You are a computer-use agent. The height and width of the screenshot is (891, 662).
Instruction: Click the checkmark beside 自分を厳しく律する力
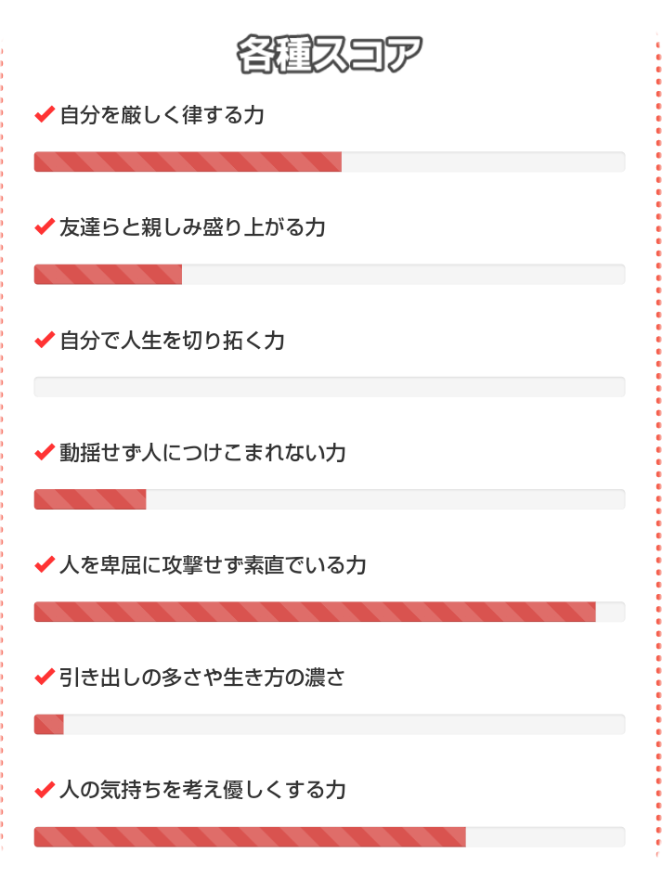pyautogui.click(x=44, y=115)
